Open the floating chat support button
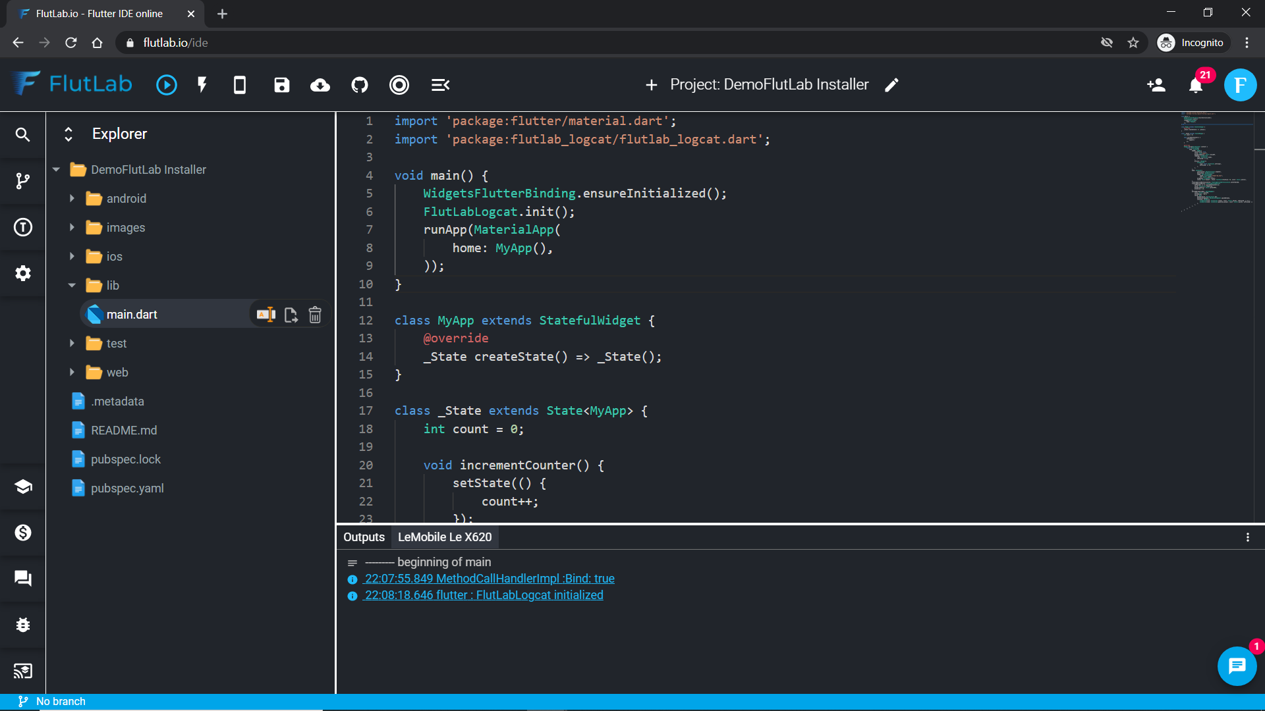Image resolution: width=1265 pixels, height=711 pixels. click(1237, 666)
